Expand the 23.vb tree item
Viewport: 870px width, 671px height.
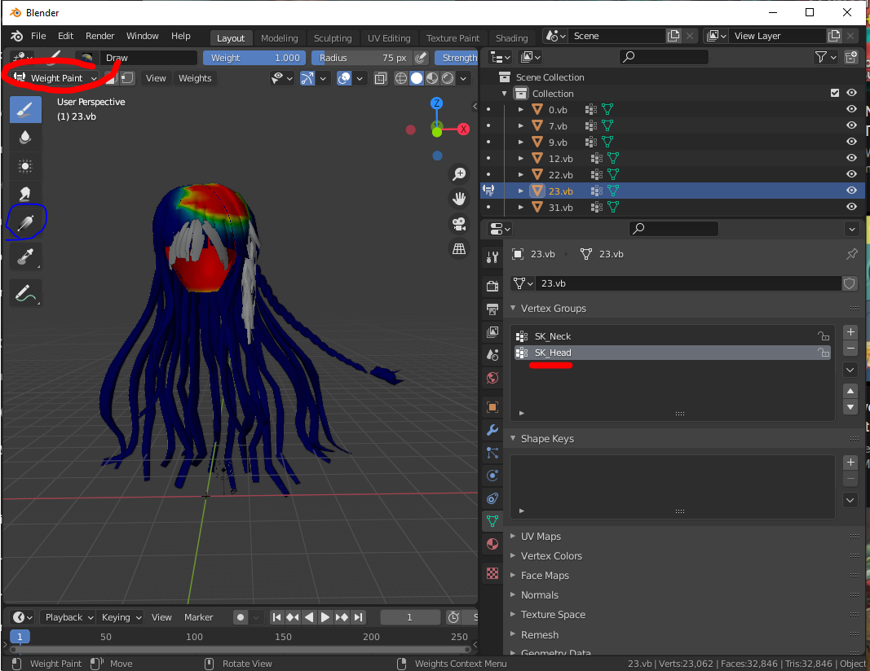pyautogui.click(x=520, y=191)
